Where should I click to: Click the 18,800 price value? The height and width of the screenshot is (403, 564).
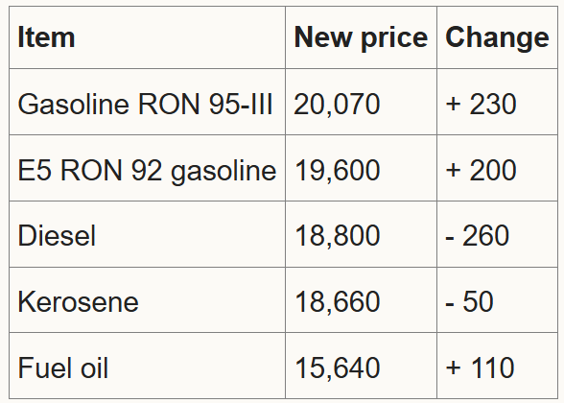coord(337,236)
